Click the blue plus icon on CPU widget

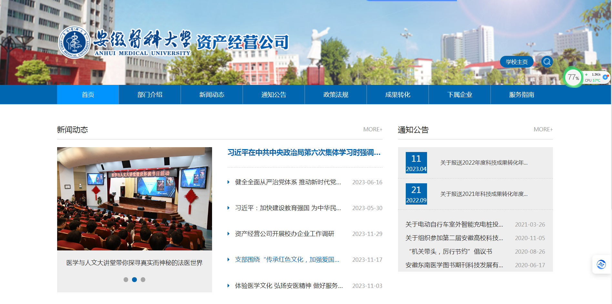click(x=605, y=77)
